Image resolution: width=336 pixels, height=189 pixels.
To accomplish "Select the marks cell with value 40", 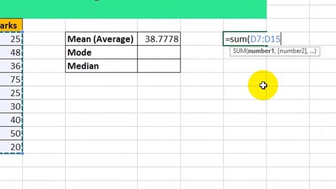I will point(11,120).
